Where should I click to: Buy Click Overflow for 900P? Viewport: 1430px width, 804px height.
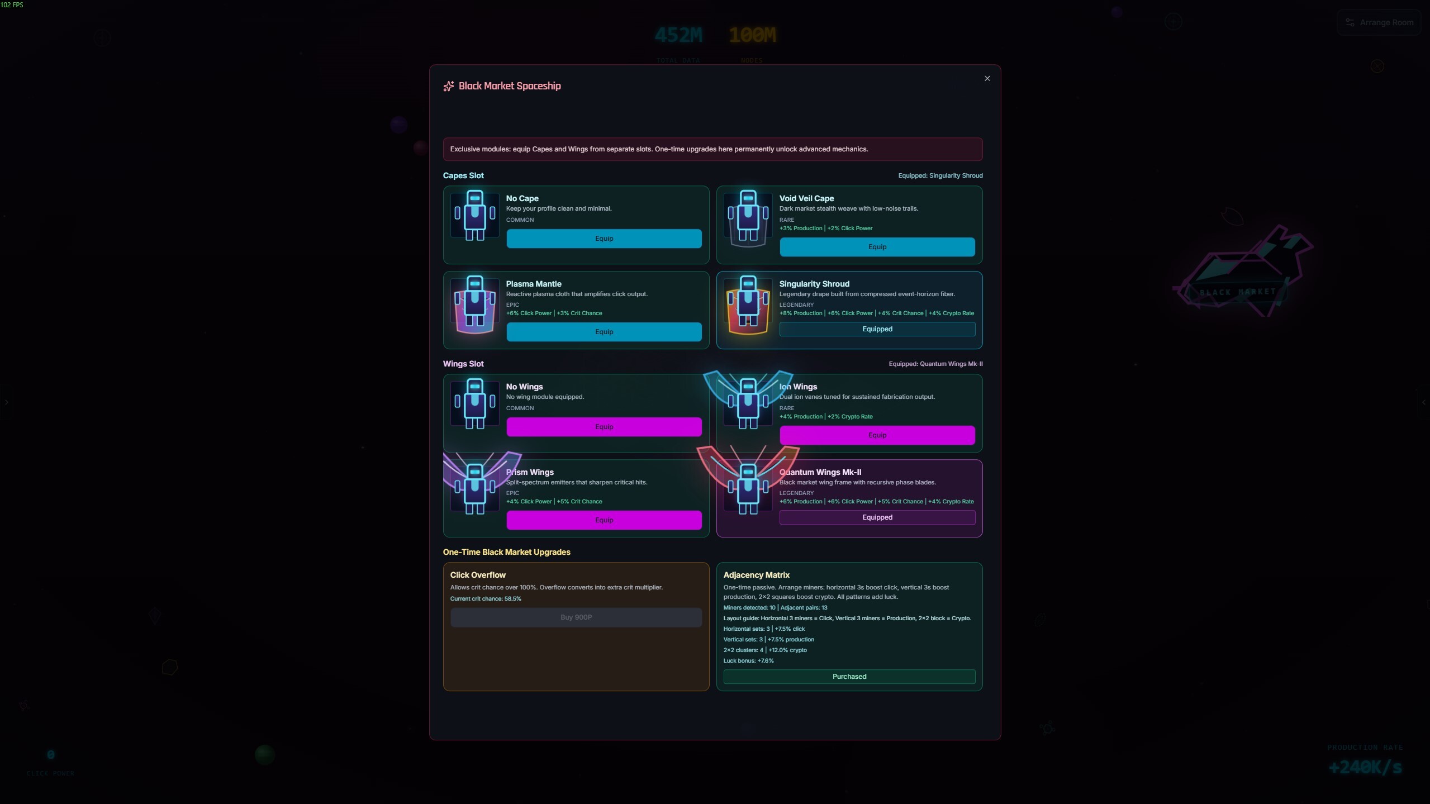(576, 617)
